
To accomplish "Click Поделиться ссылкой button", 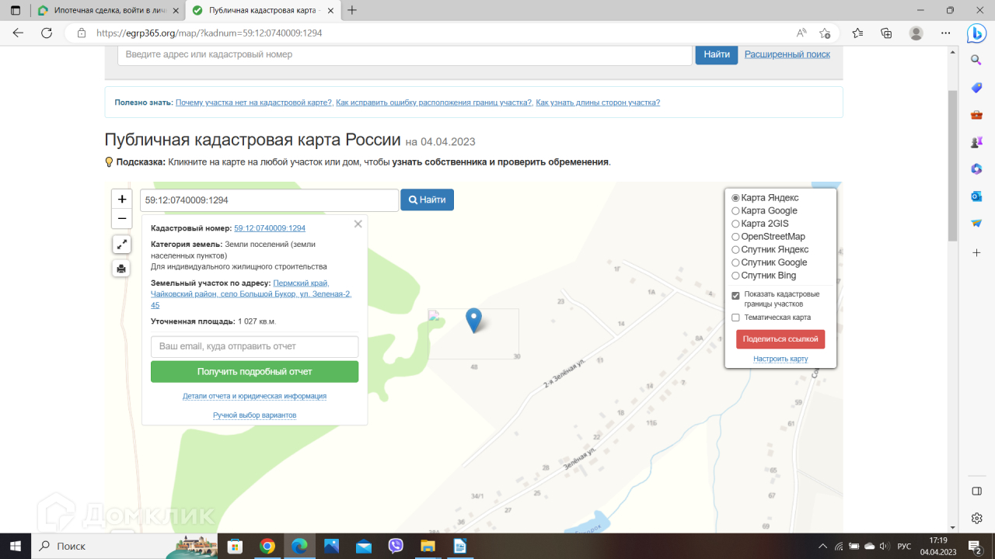I will (x=780, y=339).
